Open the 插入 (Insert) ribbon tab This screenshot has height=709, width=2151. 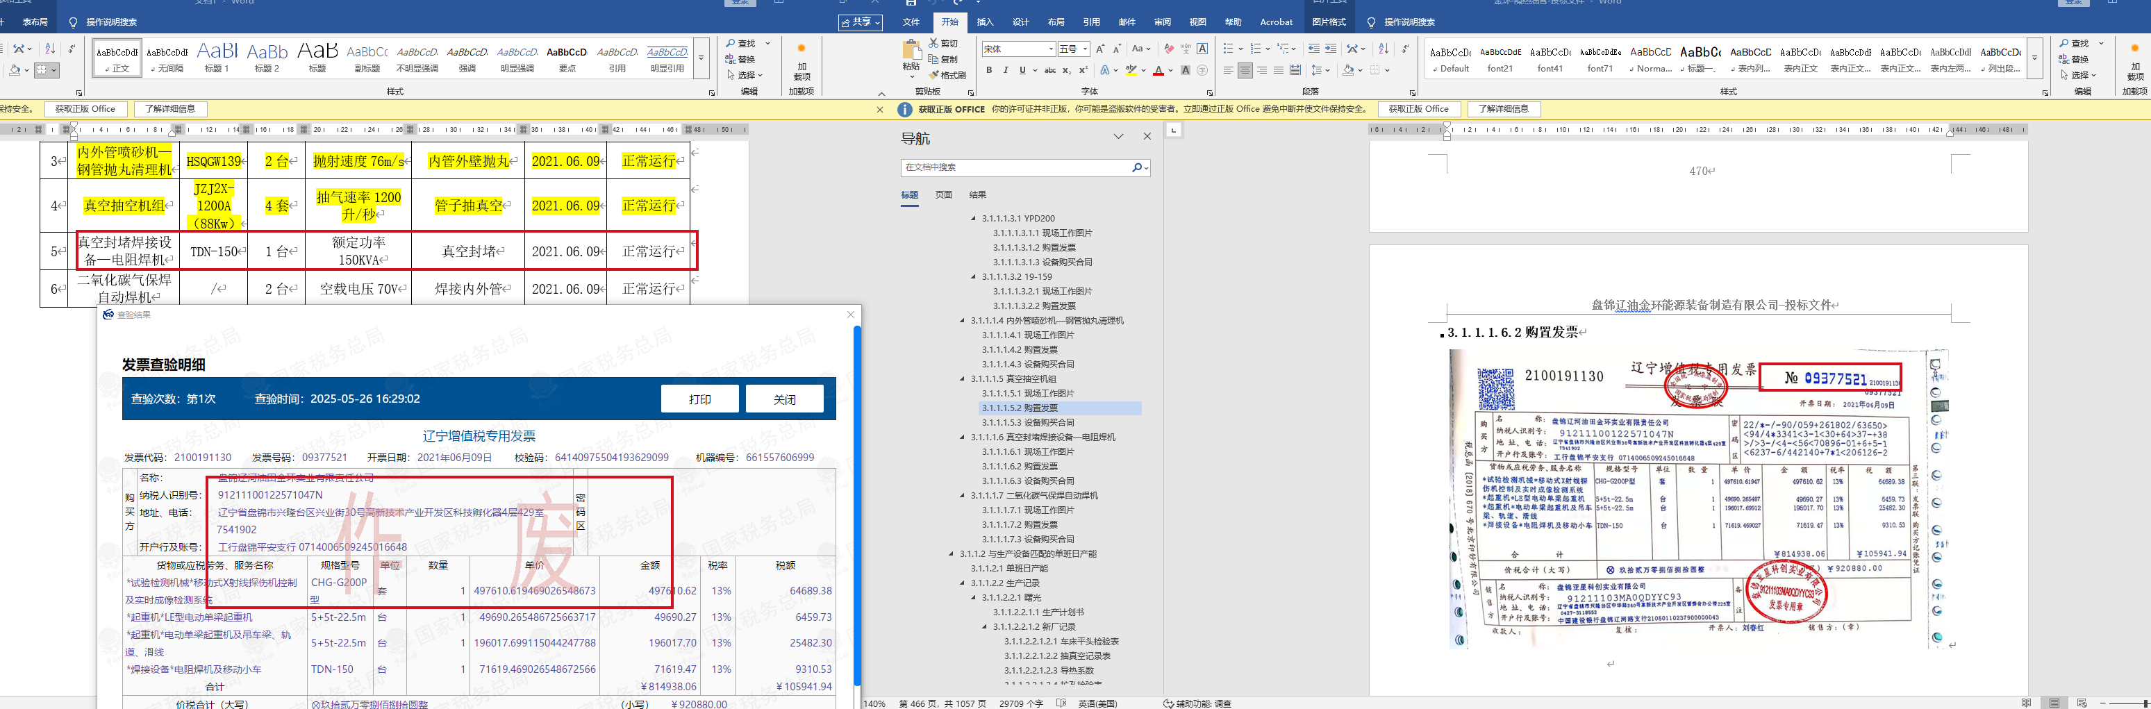click(x=984, y=22)
